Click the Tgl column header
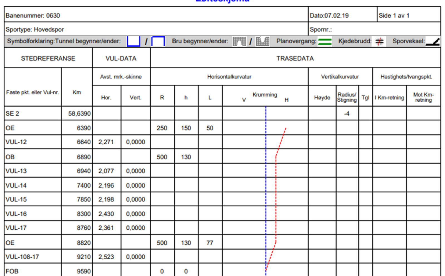The width and height of the screenshot is (445, 276). pos(365,98)
